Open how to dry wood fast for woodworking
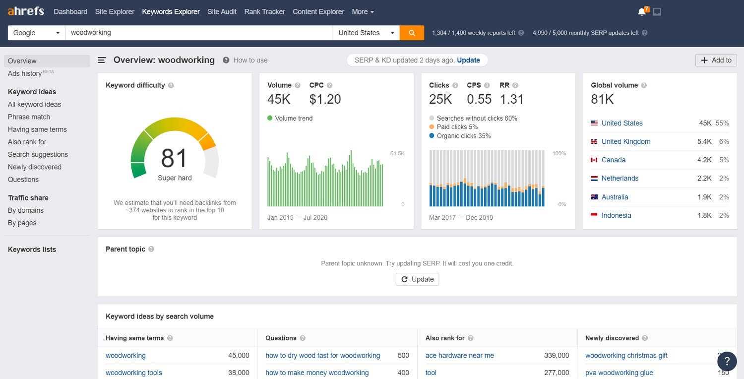Viewport: 744px width, 379px height. point(323,355)
